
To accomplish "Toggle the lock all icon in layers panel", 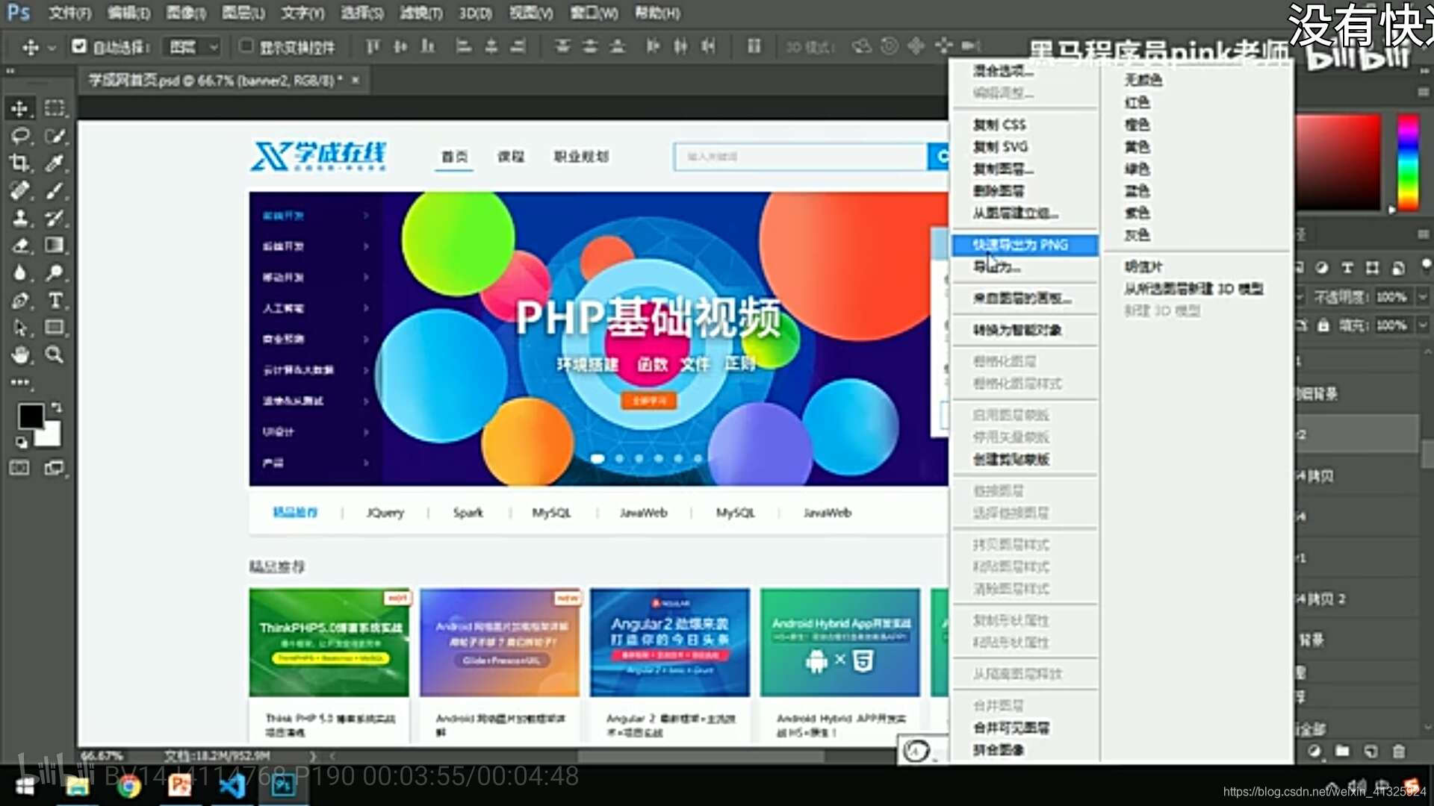I will 1323,325.
